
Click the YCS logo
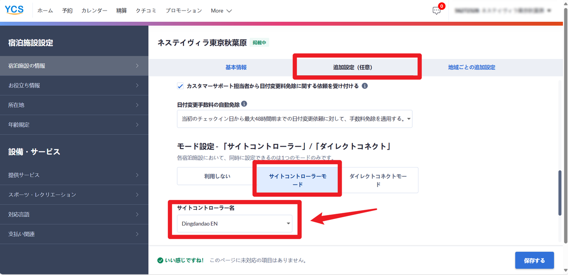(14, 10)
